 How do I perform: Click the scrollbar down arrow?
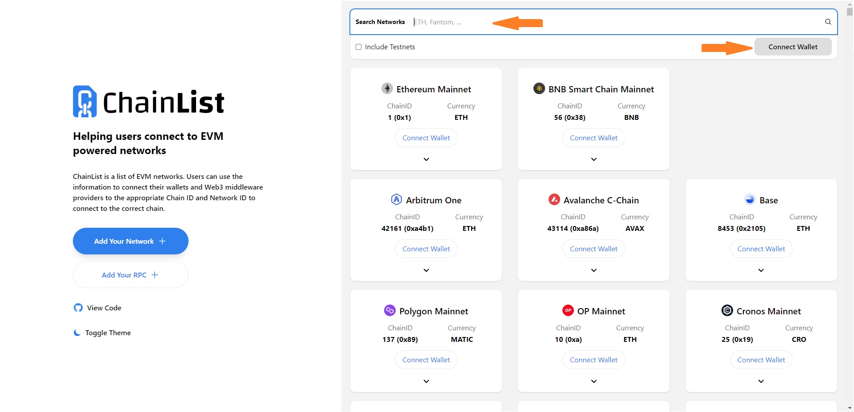pyautogui.click(x=850, y=408)
